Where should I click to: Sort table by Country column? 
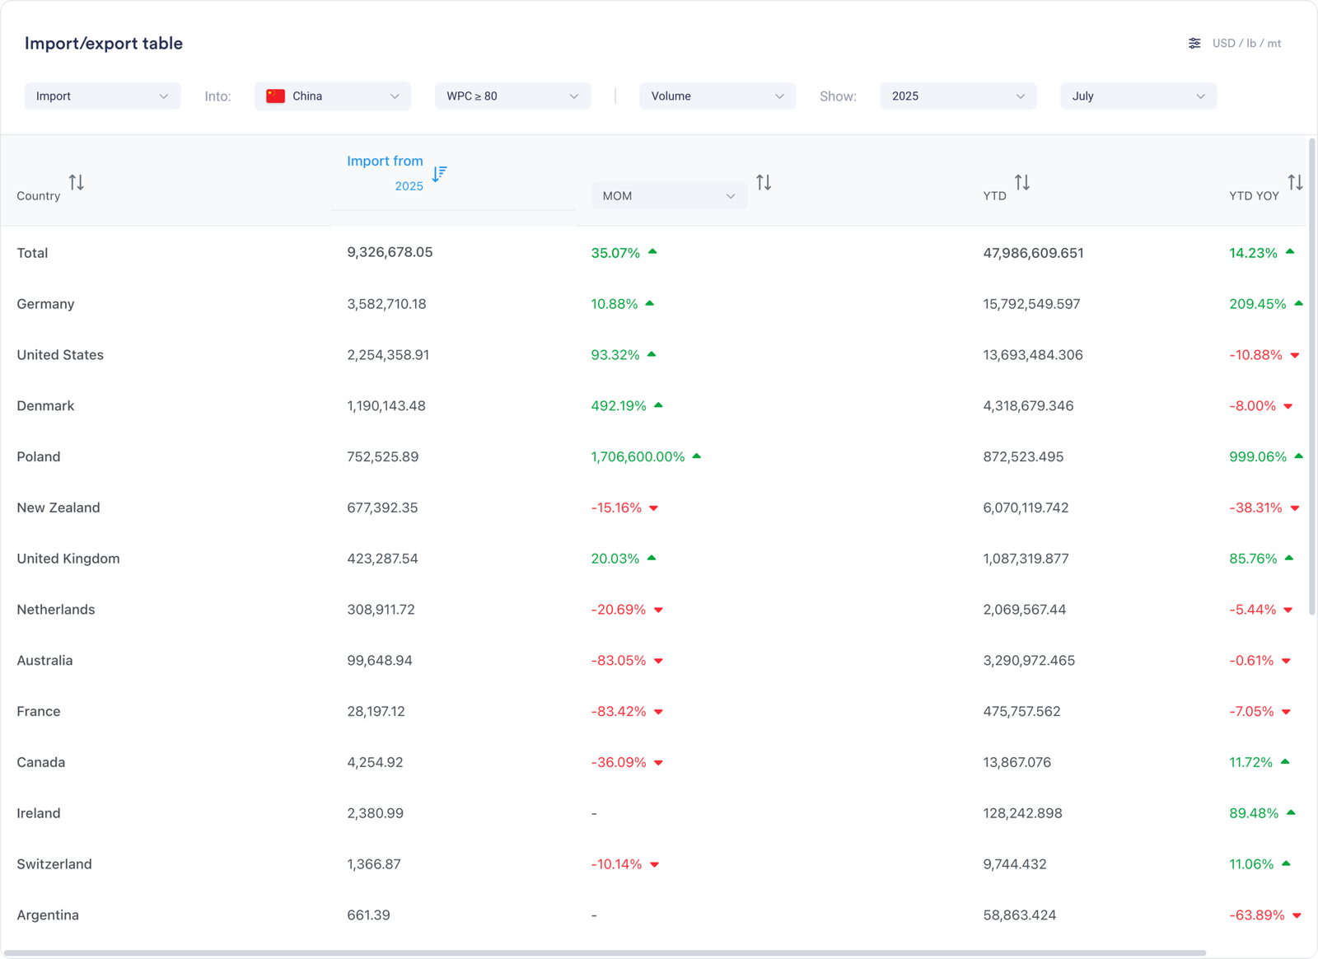point(77,182)
